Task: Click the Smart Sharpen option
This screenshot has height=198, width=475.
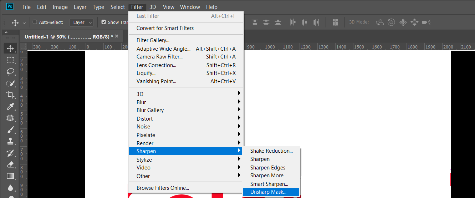Action: [x=269, y=184]
